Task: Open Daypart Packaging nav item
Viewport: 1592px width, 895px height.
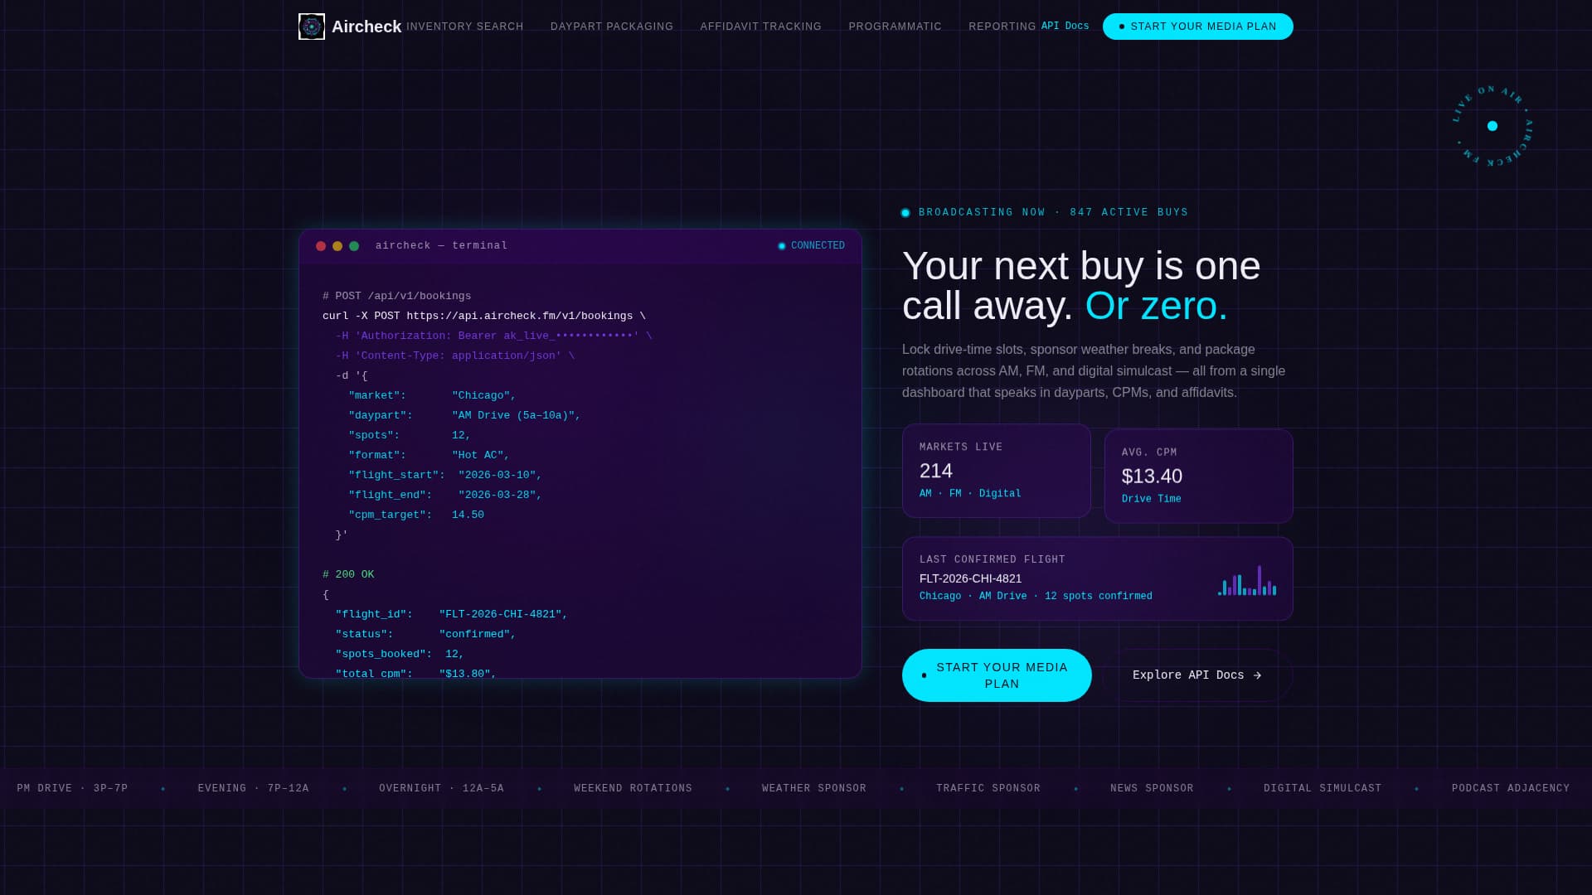Action: (x=612, y=27)
